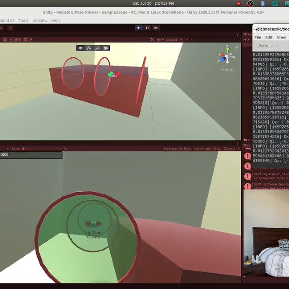Image resolution: width=289 pixels, height=289 pixels.
Task: Click the Hierarchy panel tab icon
Action: click(245, 35)
